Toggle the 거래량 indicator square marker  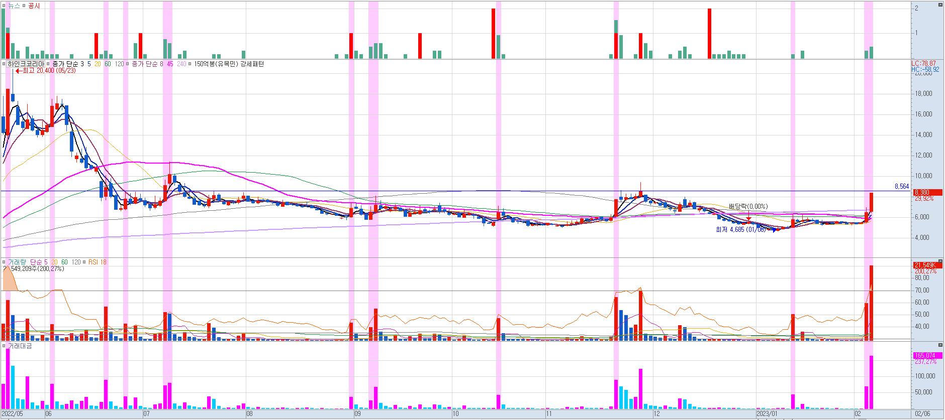4,262
